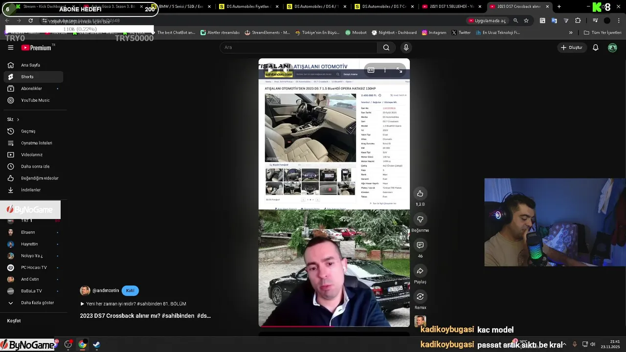Open YouTube notifications bell
Screen dimensions: 626x352
(x=596, y=47)
